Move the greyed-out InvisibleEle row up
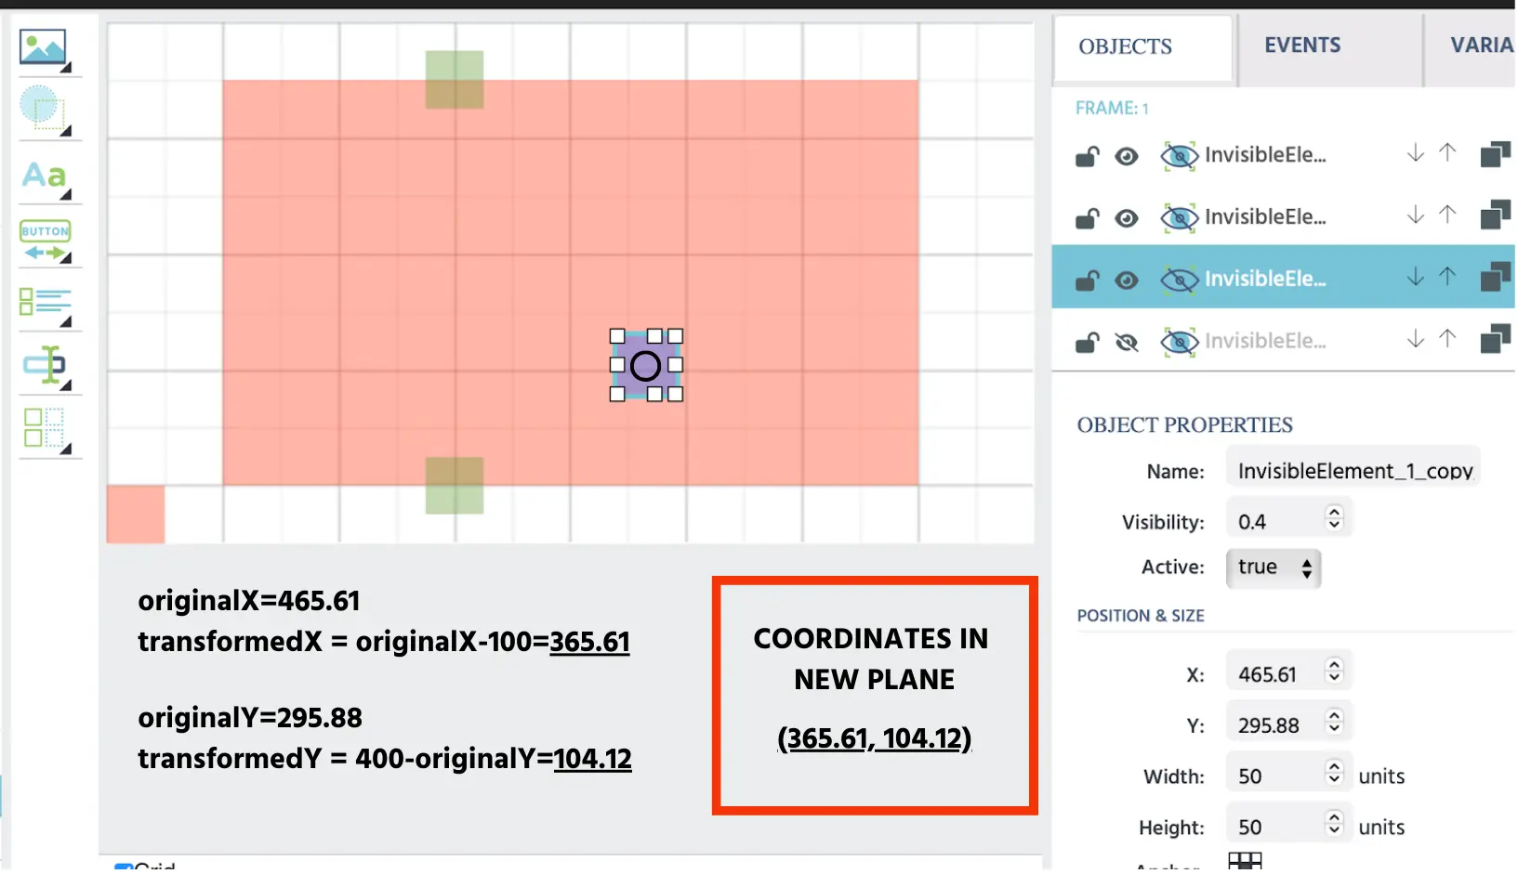 pyautogui.click(x=1447, y=338)
